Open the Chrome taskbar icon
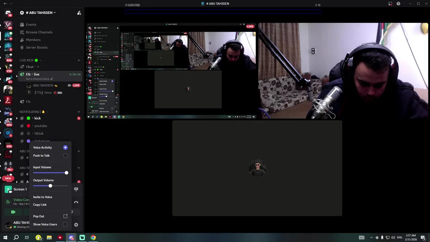 tap(93, 238)
